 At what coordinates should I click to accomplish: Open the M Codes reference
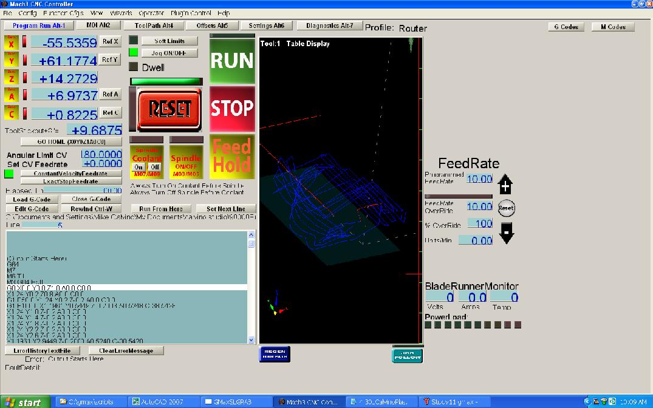(613, 27)
